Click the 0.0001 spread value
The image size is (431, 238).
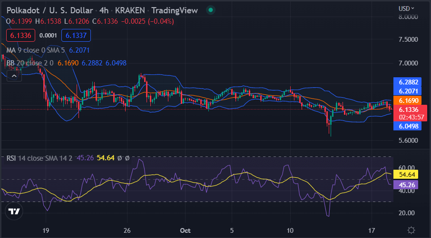click(48, 36)
